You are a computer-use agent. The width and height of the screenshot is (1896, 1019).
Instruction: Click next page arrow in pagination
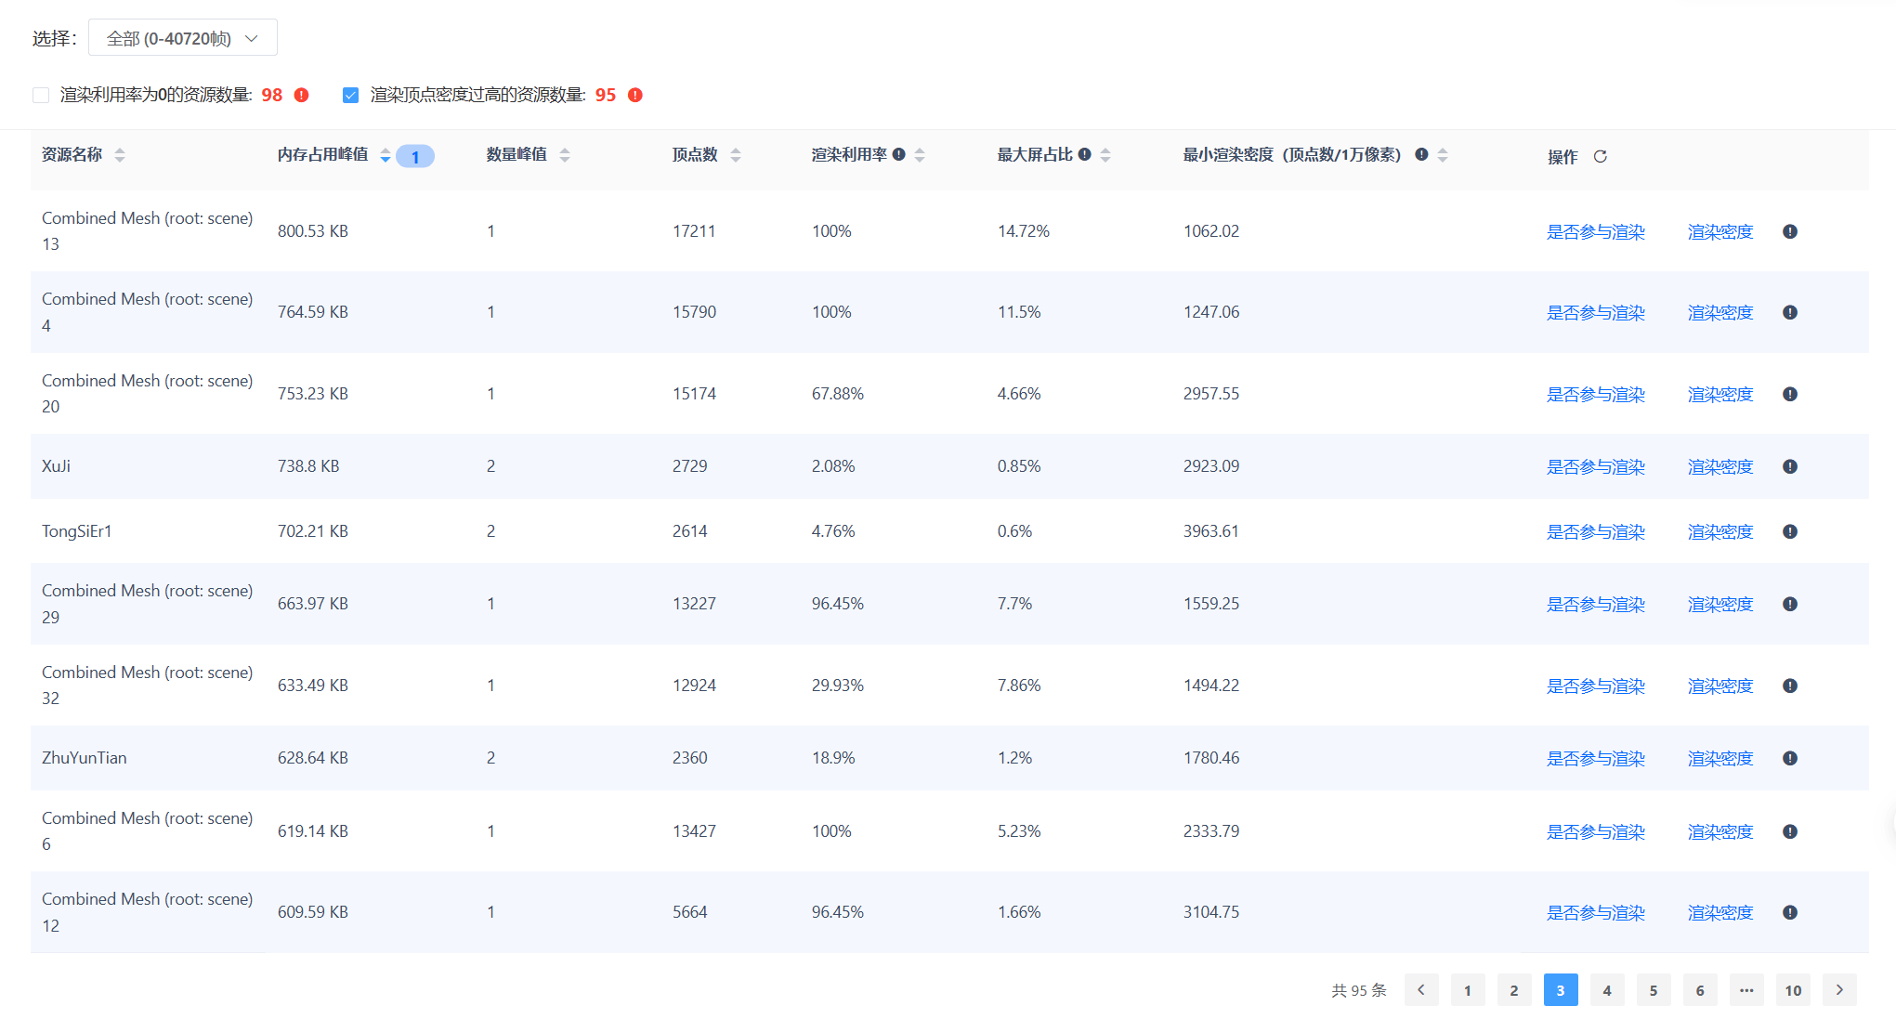pos(1838,990)
